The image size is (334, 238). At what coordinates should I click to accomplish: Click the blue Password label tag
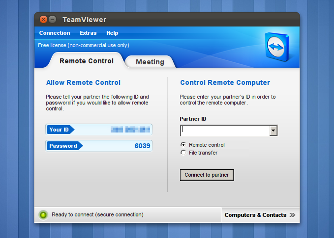click(64, 146)
